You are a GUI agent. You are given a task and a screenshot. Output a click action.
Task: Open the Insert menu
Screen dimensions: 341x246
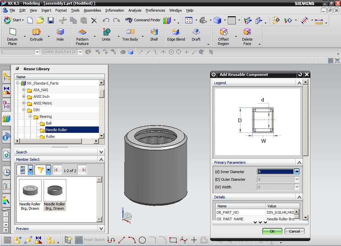point(46,10)
